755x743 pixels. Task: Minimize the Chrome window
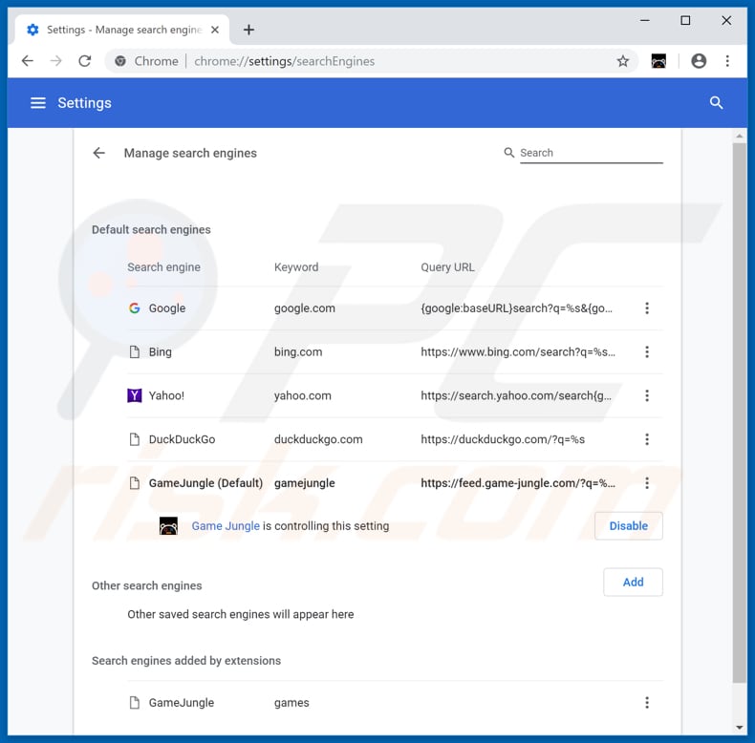[645, 21]
